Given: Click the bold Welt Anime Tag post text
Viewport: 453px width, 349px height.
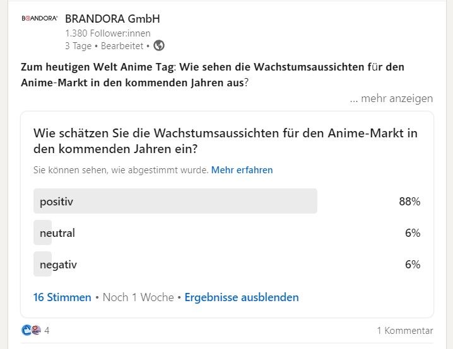Looking at the screenshot, I should coord(212,74).
